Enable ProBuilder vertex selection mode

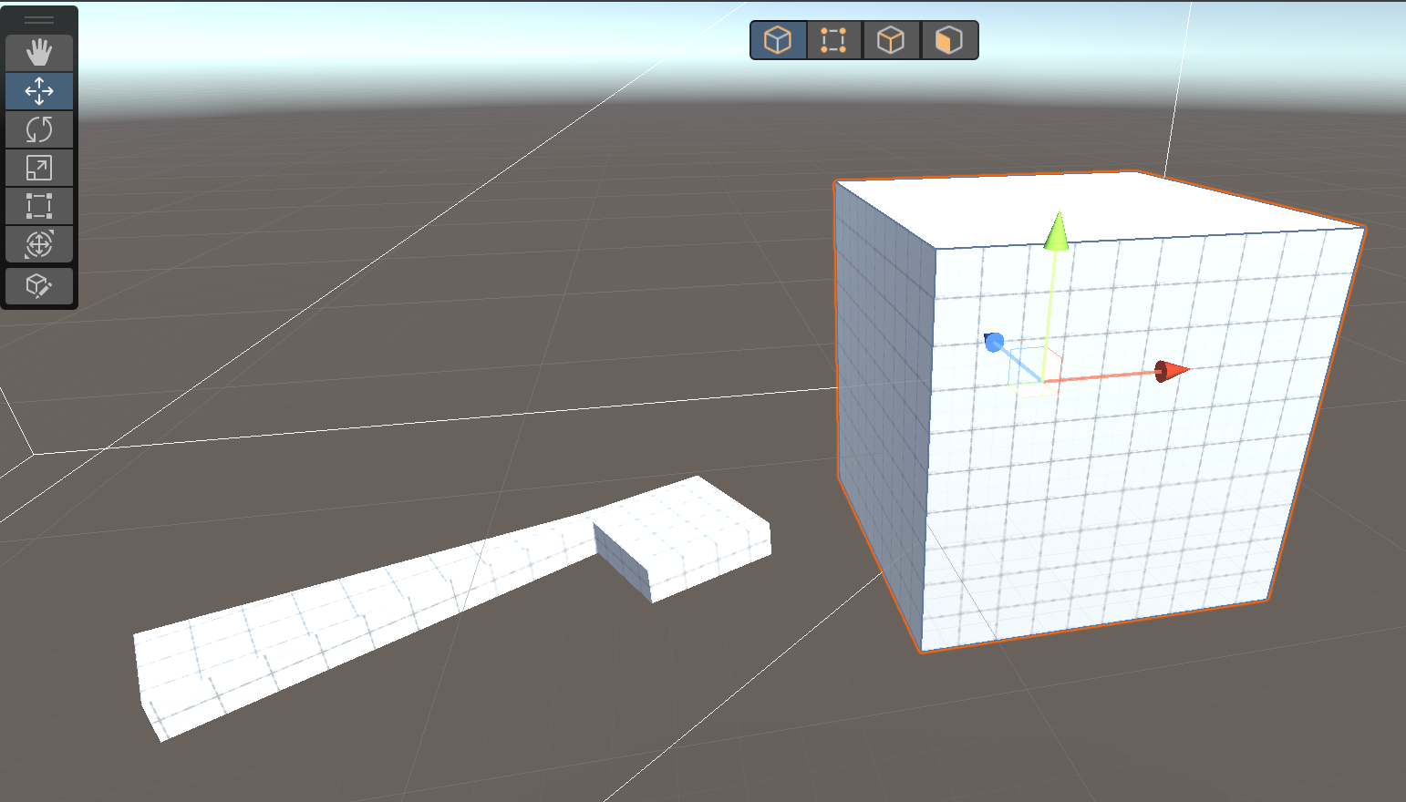click(x=833, y=40)
